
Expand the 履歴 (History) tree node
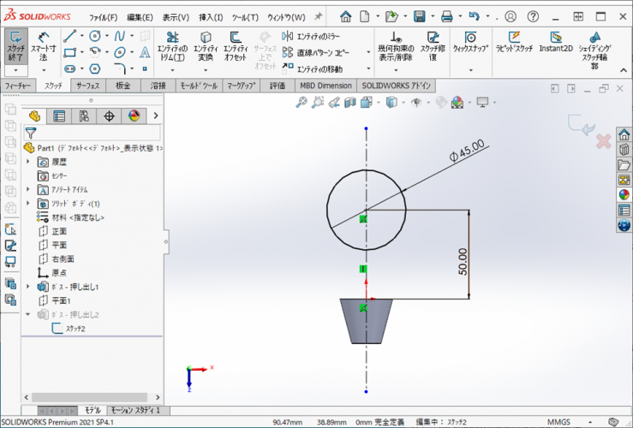pyautogui.click(x=28, y=161)
